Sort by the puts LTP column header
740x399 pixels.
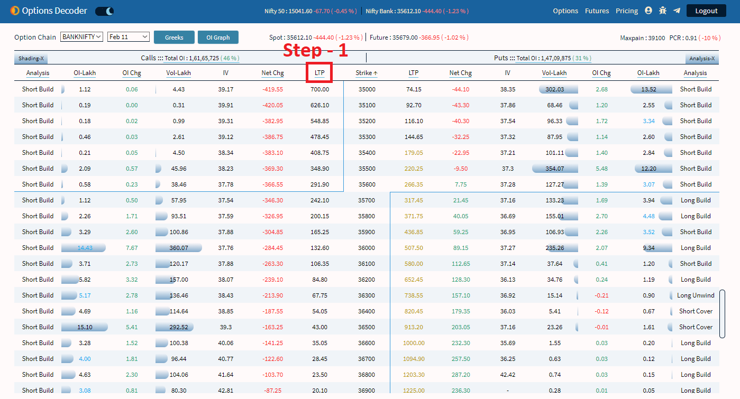(414, 73)
